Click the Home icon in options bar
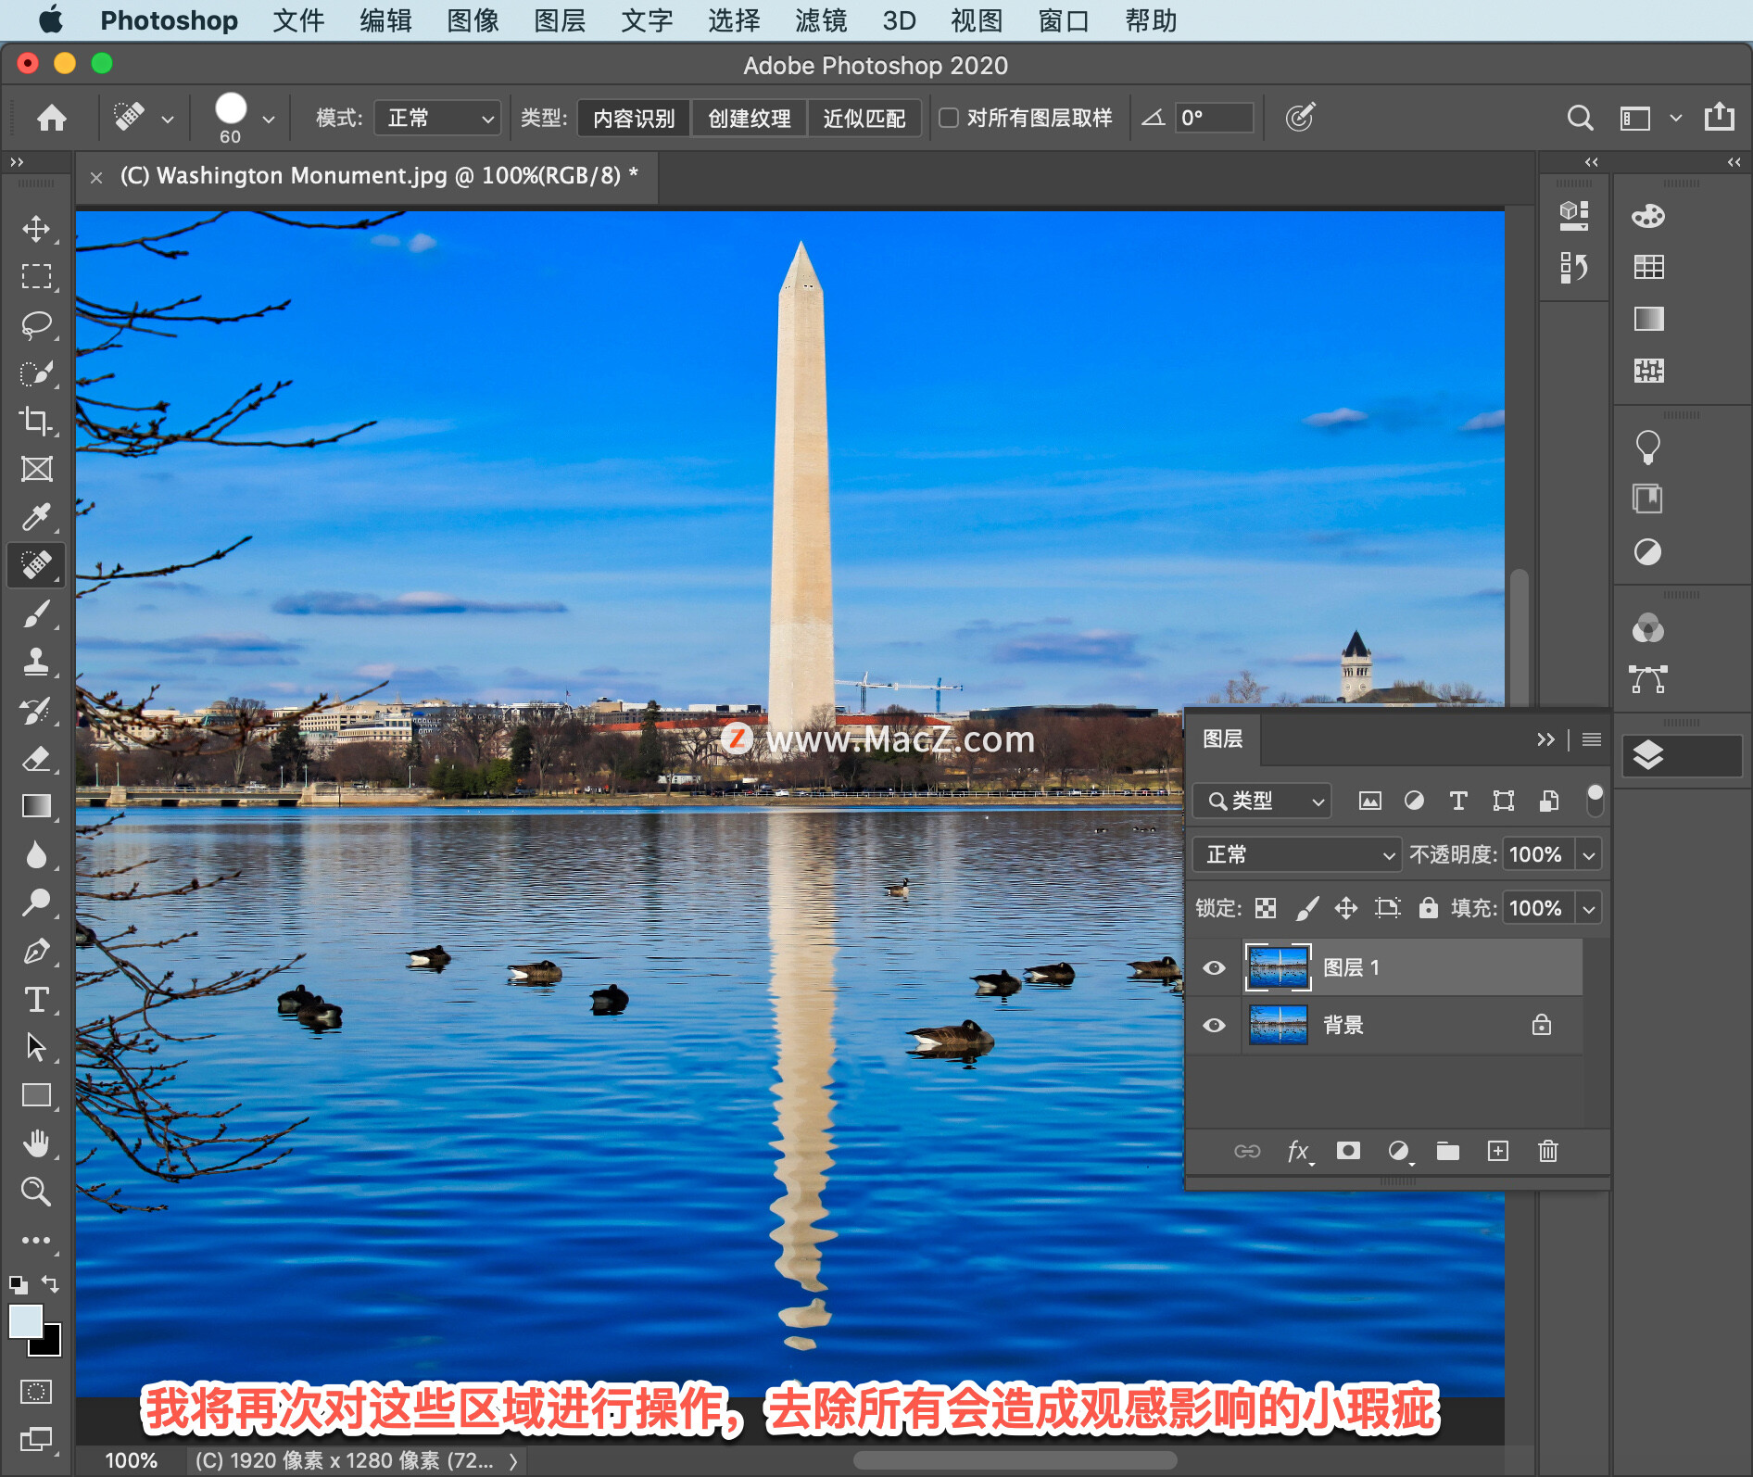Viewport: 1753px width, 1477px height. coord(52,118)
